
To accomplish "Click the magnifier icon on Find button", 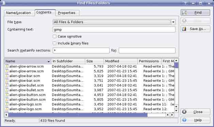I will coord(184,12).
